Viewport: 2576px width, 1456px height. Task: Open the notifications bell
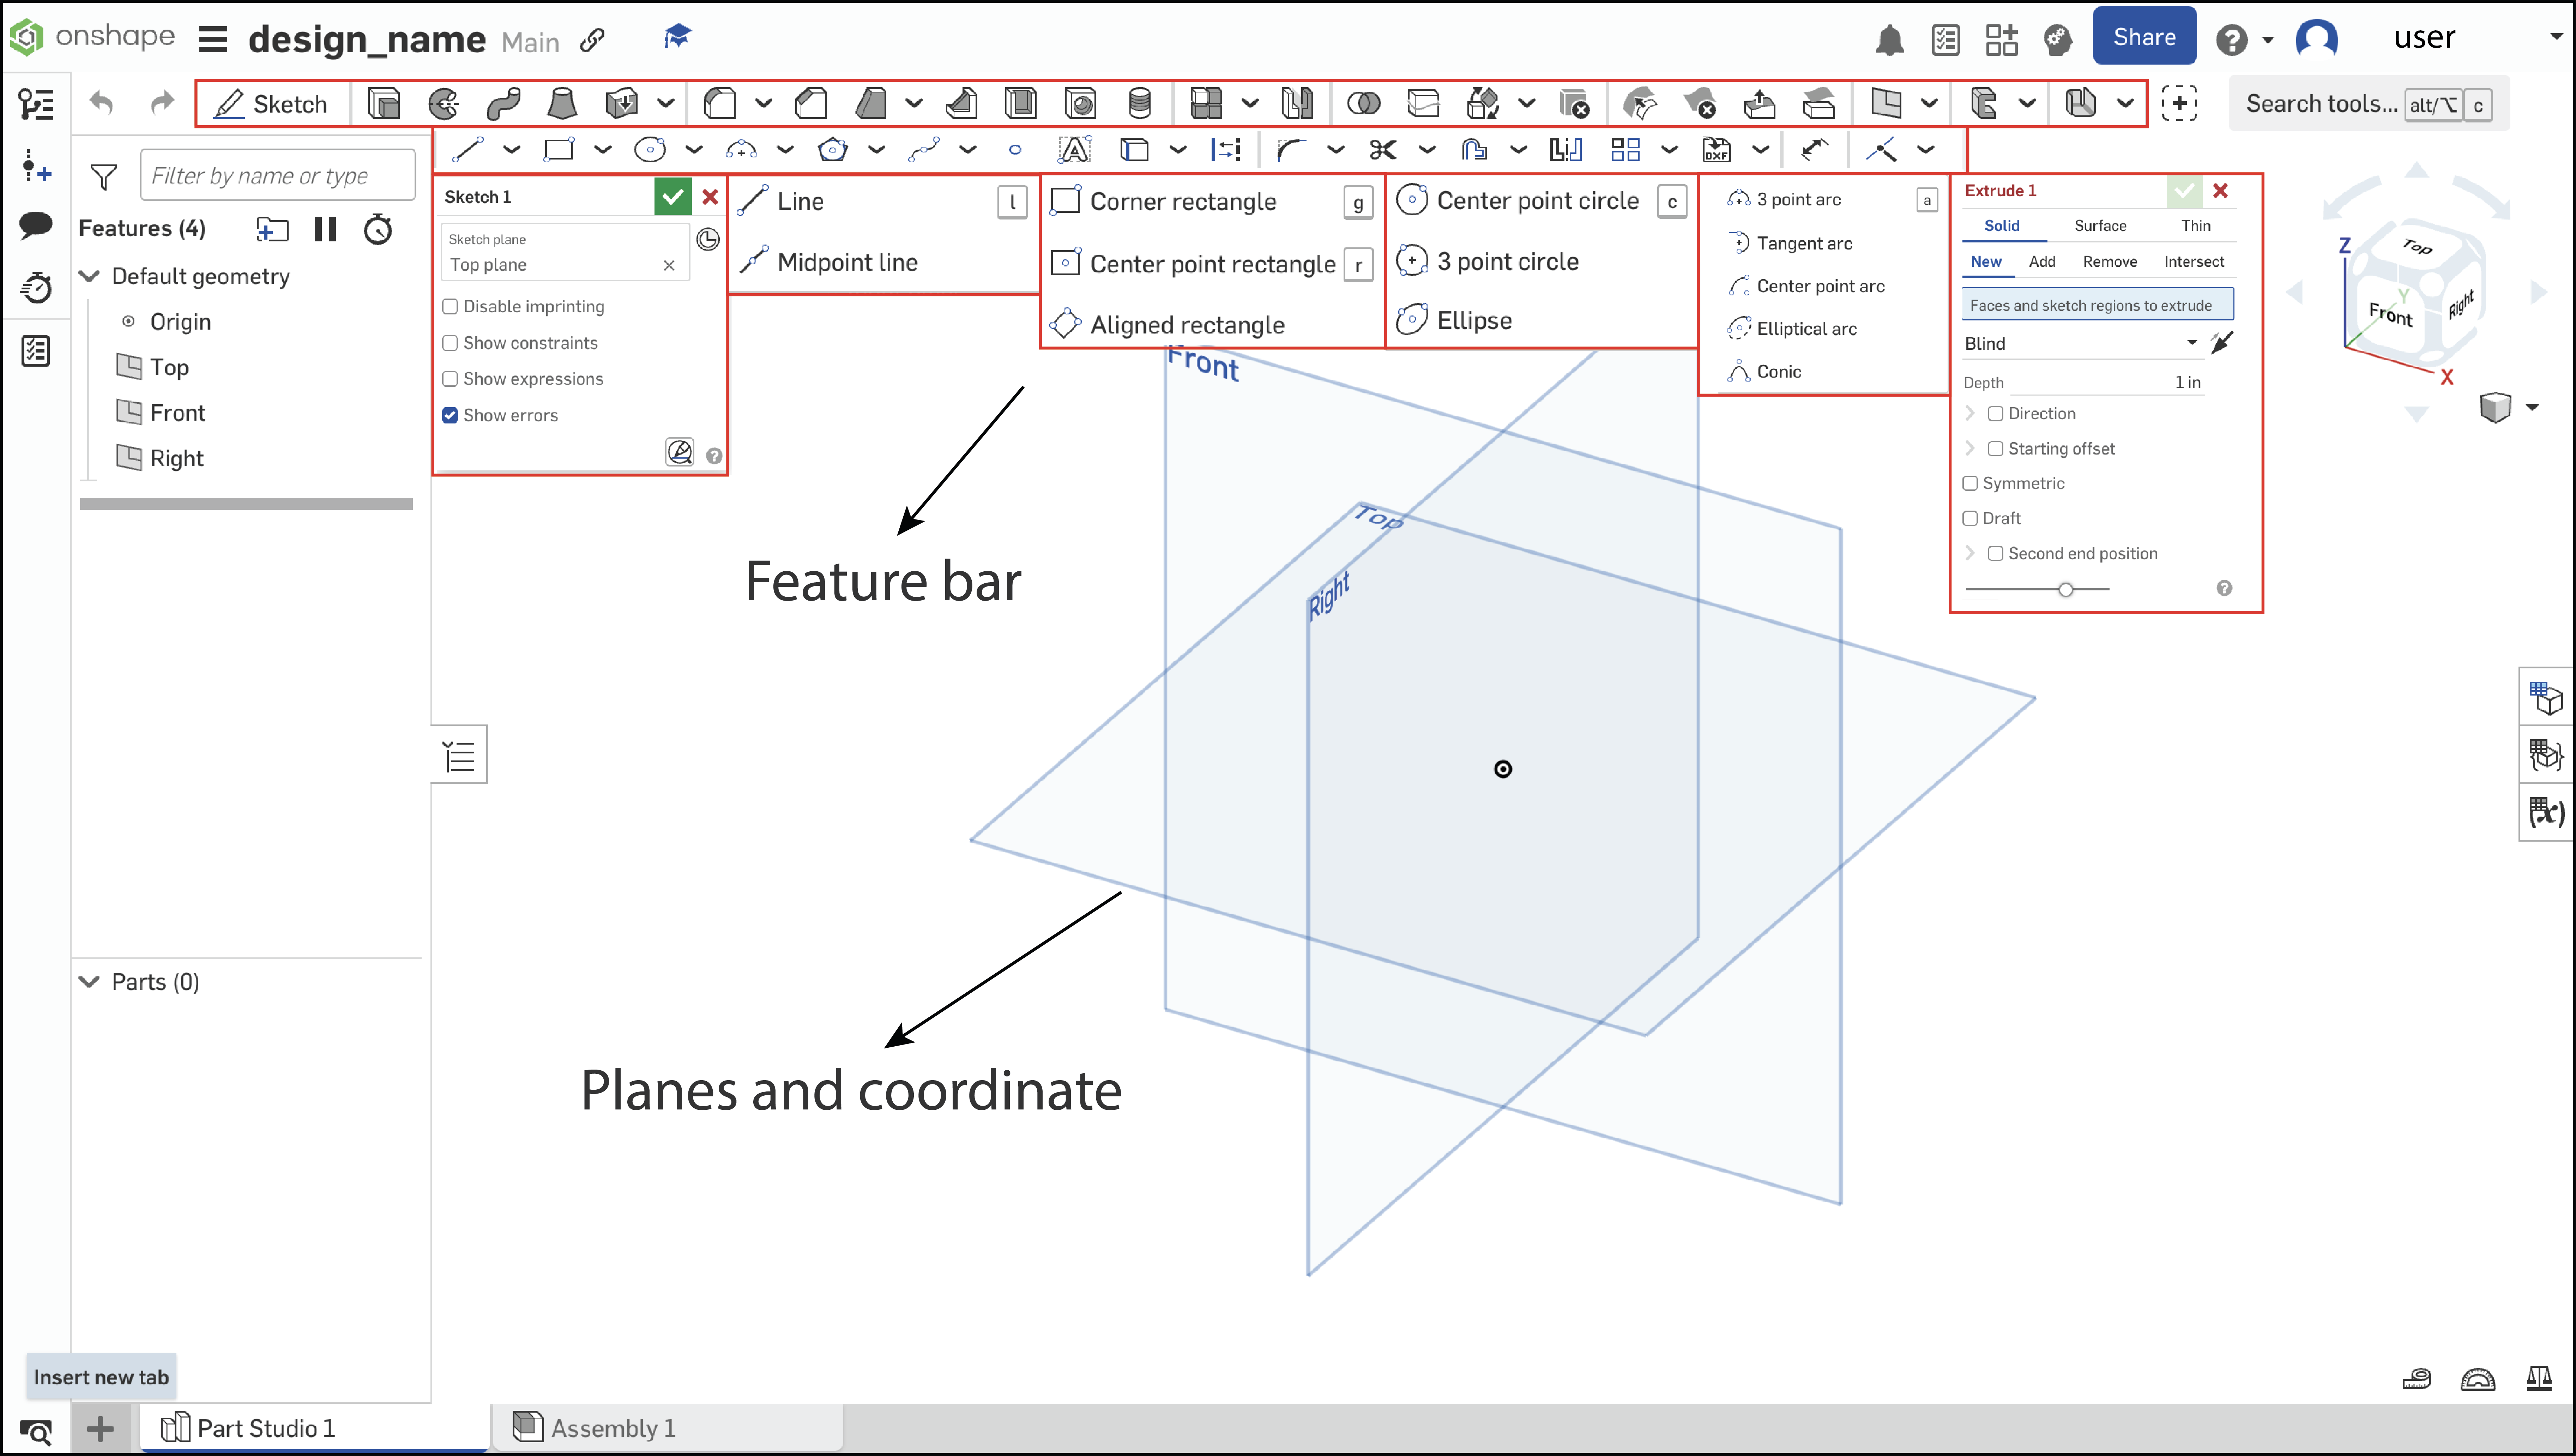(1888, 40)
